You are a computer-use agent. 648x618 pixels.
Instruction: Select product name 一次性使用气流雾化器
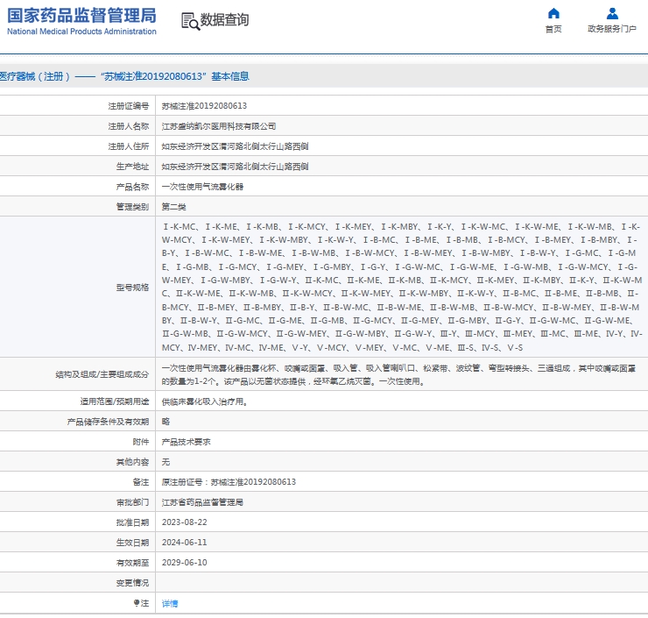202,187
